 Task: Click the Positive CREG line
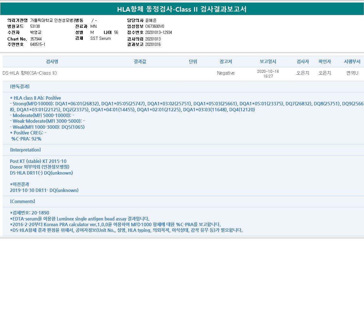[28, 133]
